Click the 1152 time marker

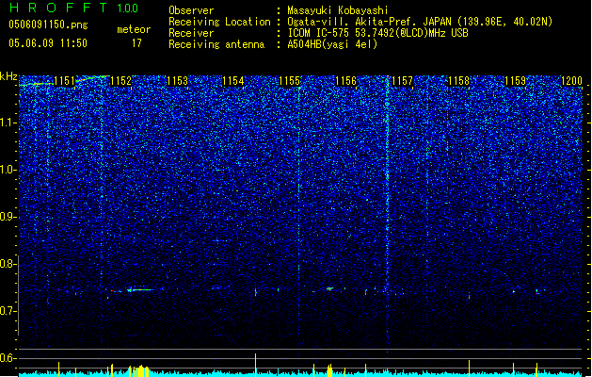(x=120, y=81)
